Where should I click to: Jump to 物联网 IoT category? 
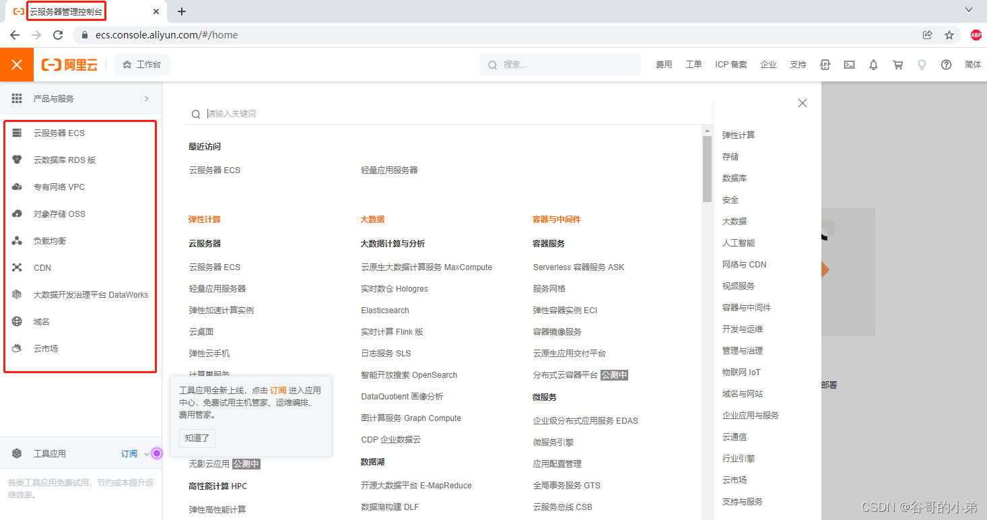(x=741, y=372)
